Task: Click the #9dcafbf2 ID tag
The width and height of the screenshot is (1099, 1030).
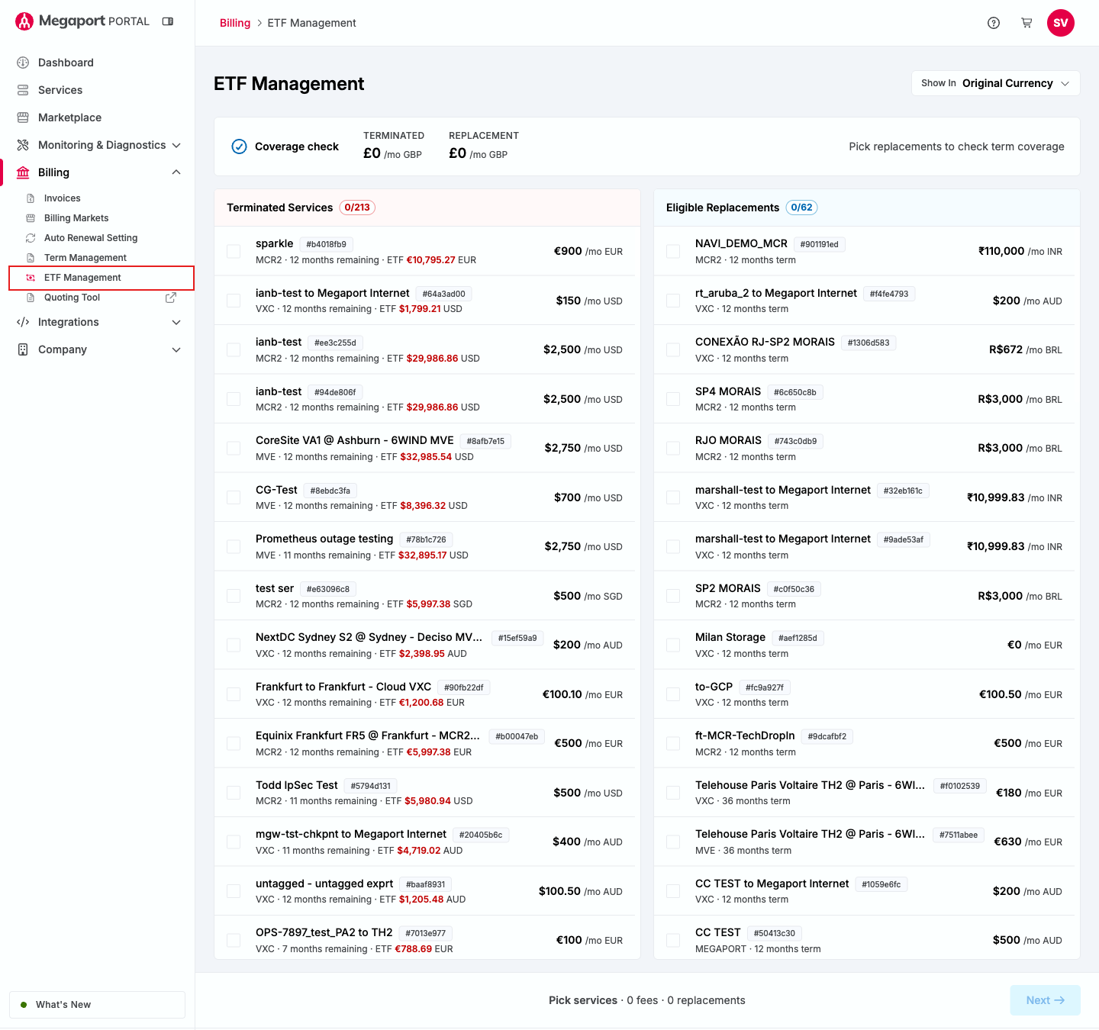Action: 827,736
